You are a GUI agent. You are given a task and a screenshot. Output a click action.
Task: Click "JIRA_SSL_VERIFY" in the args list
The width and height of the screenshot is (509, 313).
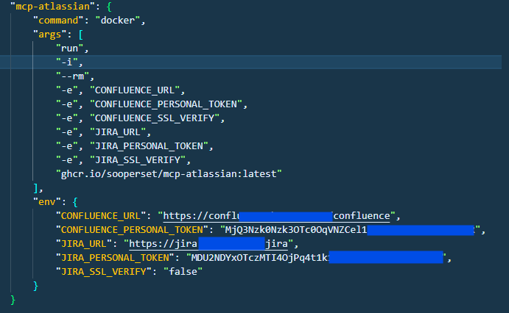tap(137, 160)
